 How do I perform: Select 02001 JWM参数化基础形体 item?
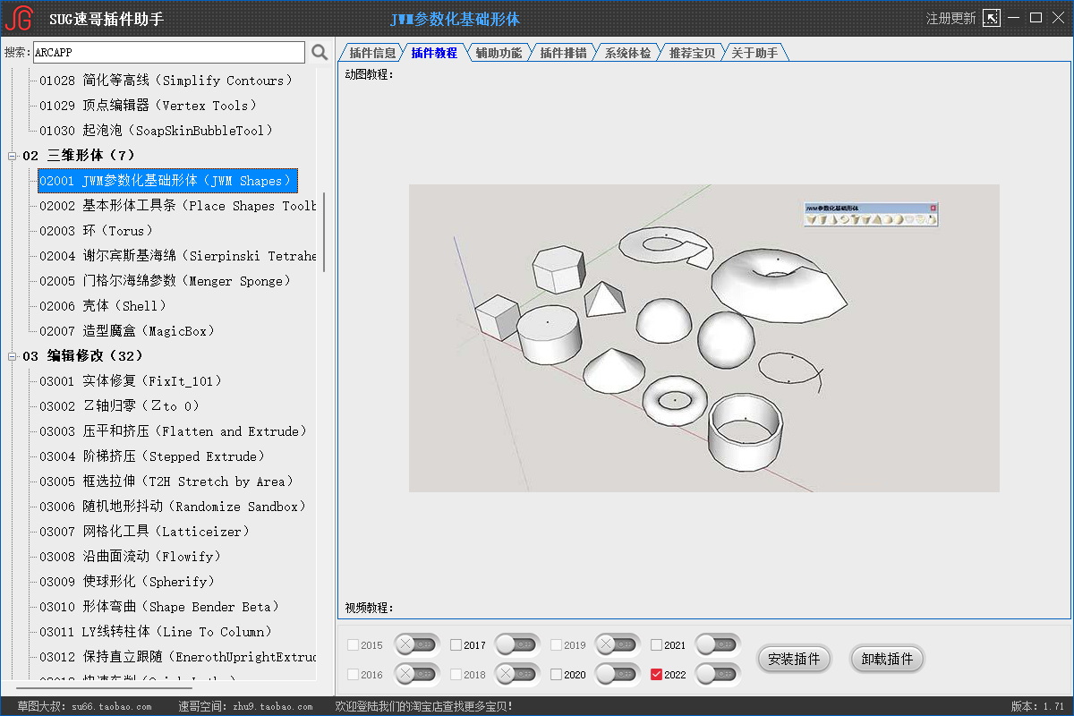pyautogui.click(x=167, y=181)
